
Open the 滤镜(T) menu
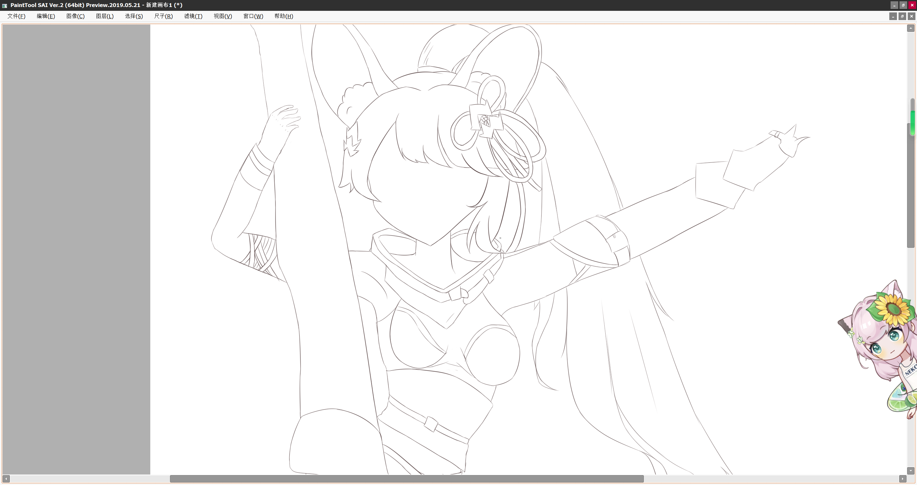tap(193, 16)
